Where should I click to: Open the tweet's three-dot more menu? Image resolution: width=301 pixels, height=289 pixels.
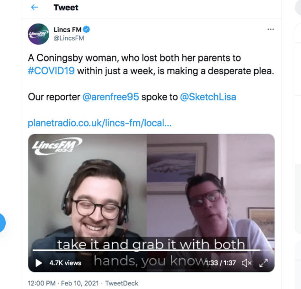(271, 29)
